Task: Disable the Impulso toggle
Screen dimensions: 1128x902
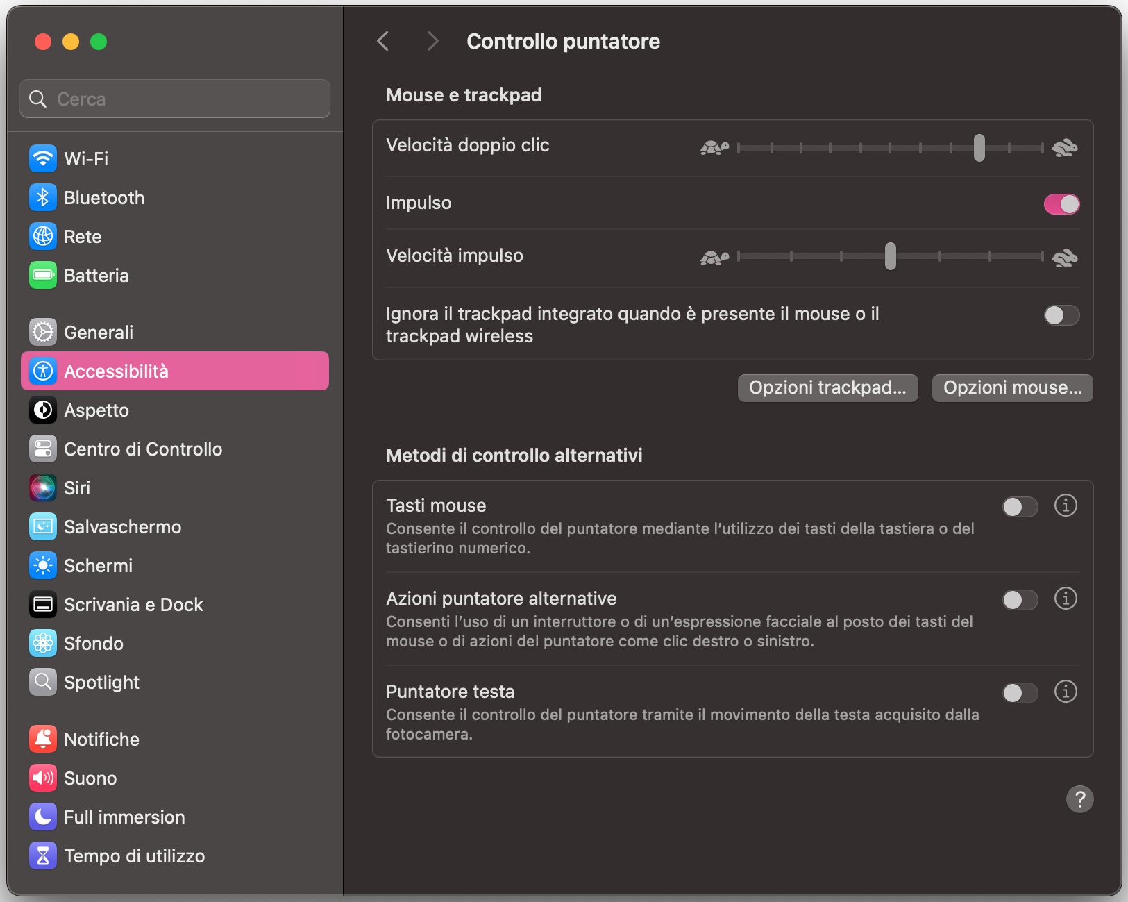Action: 1061,203
